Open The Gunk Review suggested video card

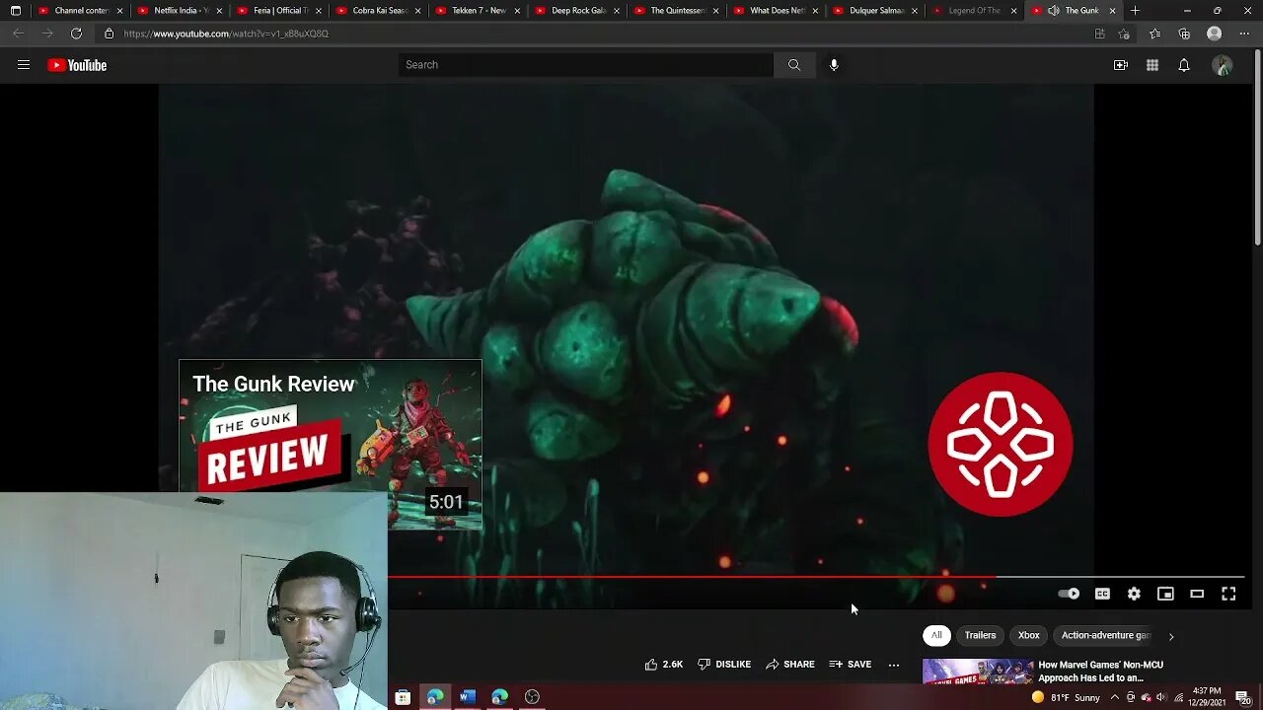pos(331,445)
